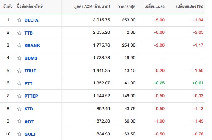Open the KBANK stock symbol link
Screen dimensions: 212x140
(32, 46)
